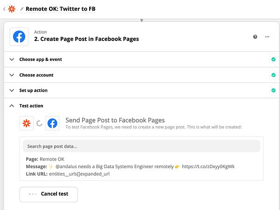The height and width of the screenshot is (210, 280).
Task: Expand the Choose account section
Action: 36,75
